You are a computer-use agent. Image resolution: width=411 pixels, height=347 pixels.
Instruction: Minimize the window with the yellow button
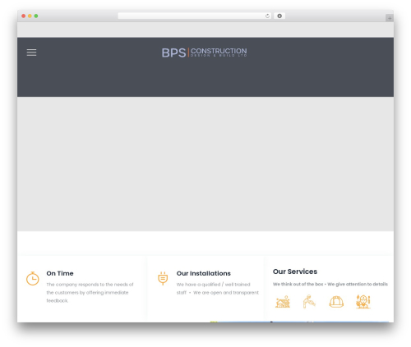(30, 16)
